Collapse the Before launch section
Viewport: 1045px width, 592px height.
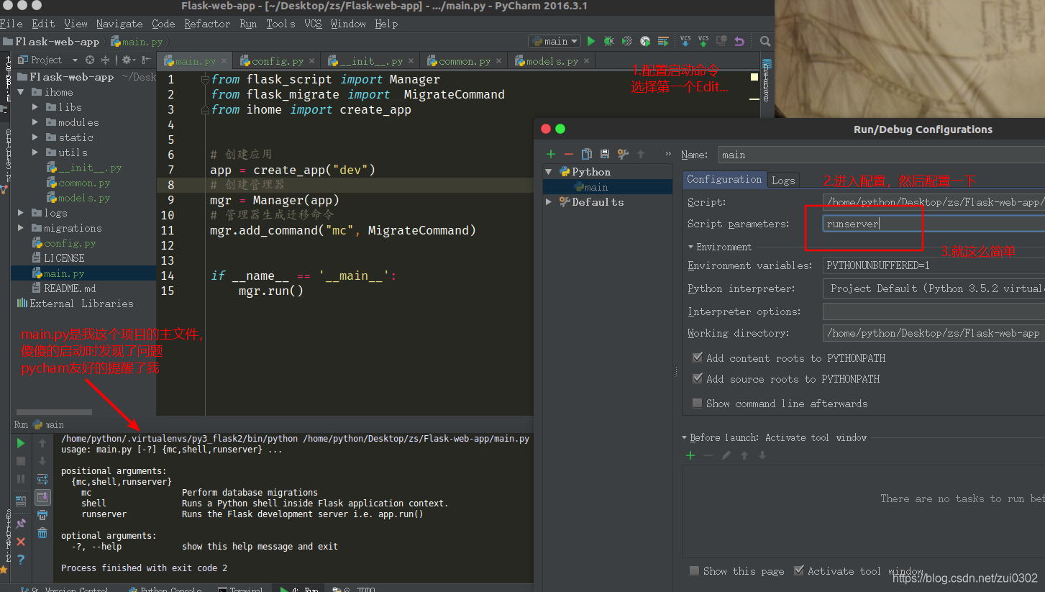point(685,437)
